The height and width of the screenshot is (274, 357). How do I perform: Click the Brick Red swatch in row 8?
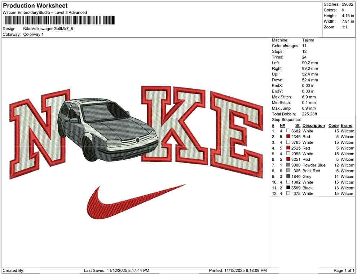coord(287,171)
